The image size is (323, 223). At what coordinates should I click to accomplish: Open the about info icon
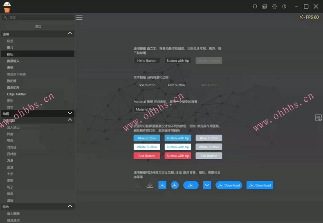284,7
